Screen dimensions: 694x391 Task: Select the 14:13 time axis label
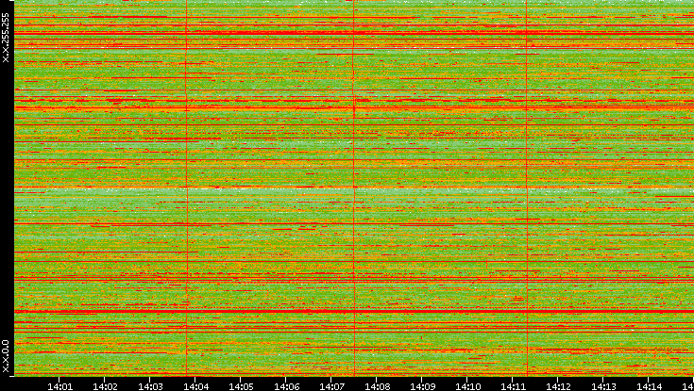coord(603,386)
